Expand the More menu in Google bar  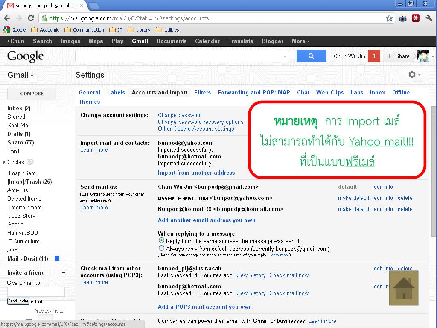(301, 41)
